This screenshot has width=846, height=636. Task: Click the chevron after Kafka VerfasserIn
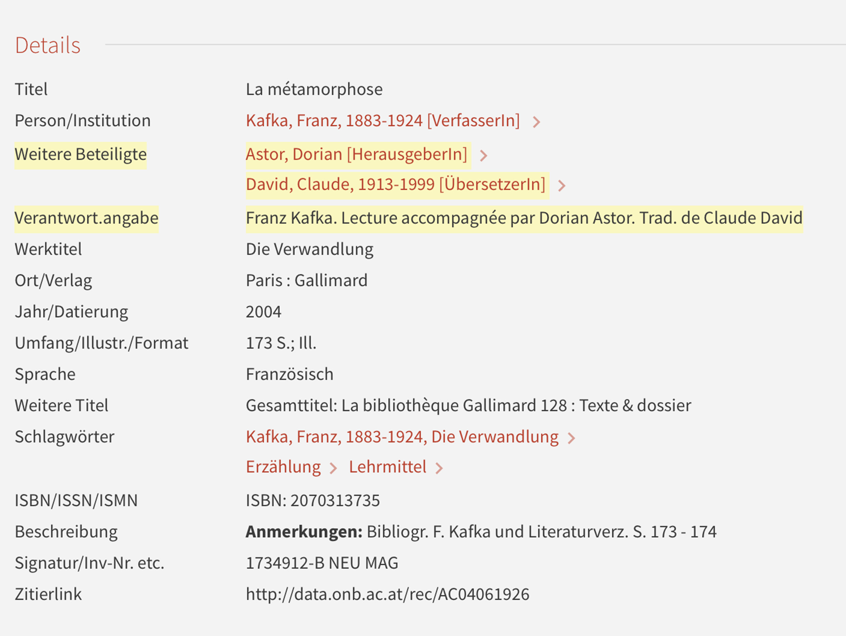point(536,122)
